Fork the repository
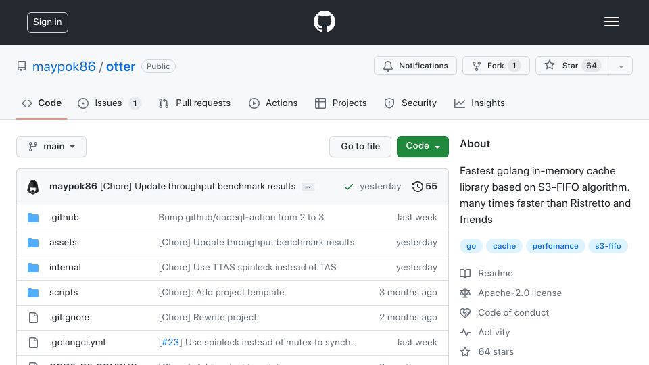Screen dimensions: 649x365 [x=496, y=66]
